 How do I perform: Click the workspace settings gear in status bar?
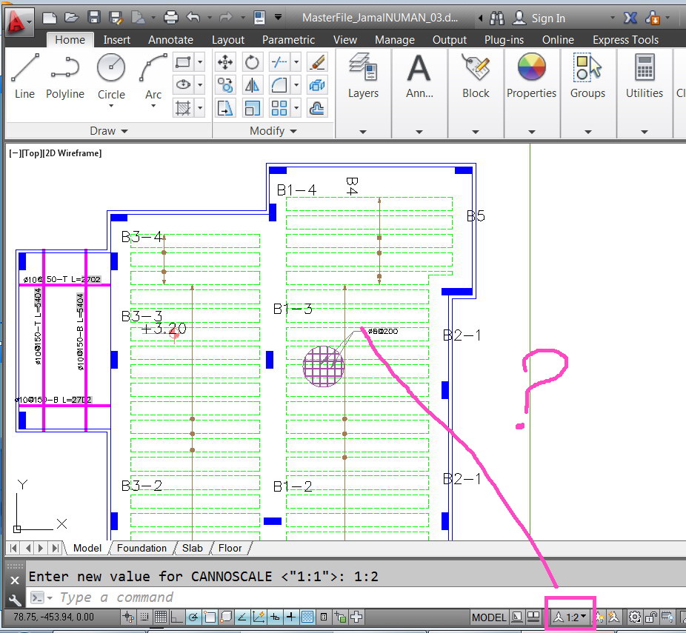coord(635,617)
